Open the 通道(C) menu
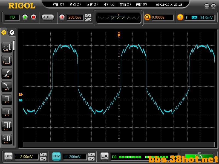The image size is (219, 164). (75, 5)
